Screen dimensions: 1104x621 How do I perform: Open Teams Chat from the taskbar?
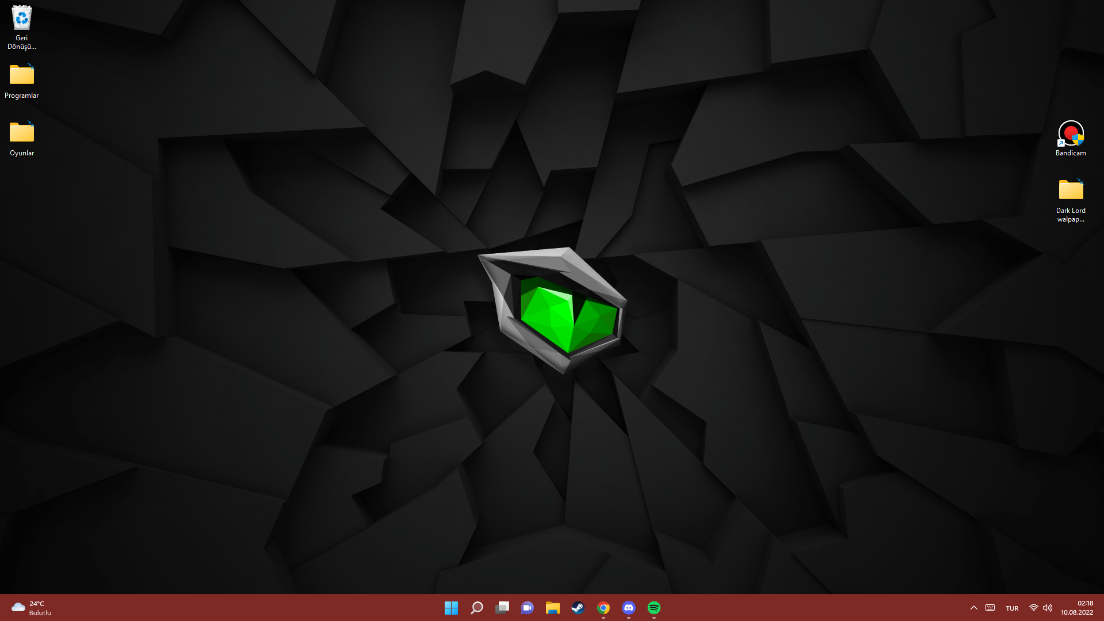pos(527,608)
